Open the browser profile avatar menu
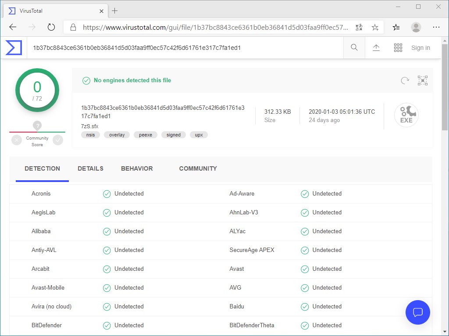The image size is (449, 336). 416,27
